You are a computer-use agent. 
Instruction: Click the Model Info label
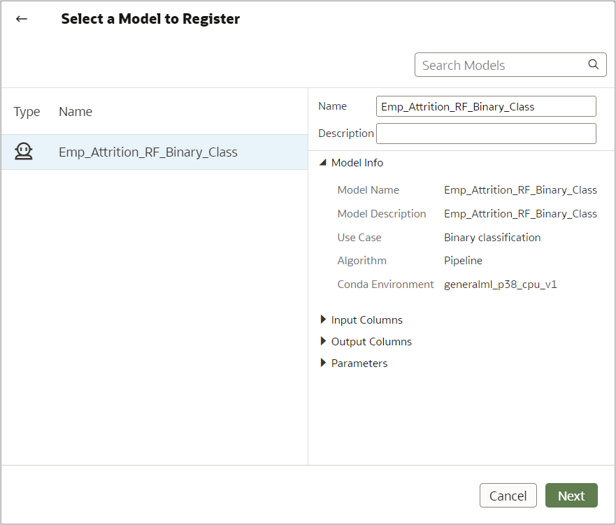pos(357,162)
